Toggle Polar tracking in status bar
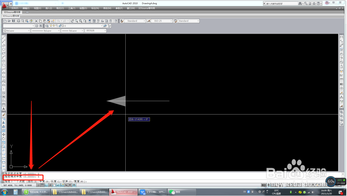 (x=50, y=185)
